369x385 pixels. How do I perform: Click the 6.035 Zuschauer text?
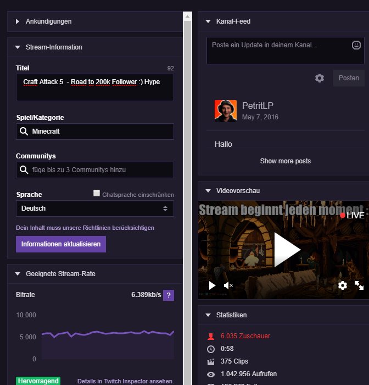tap(245, 336)
